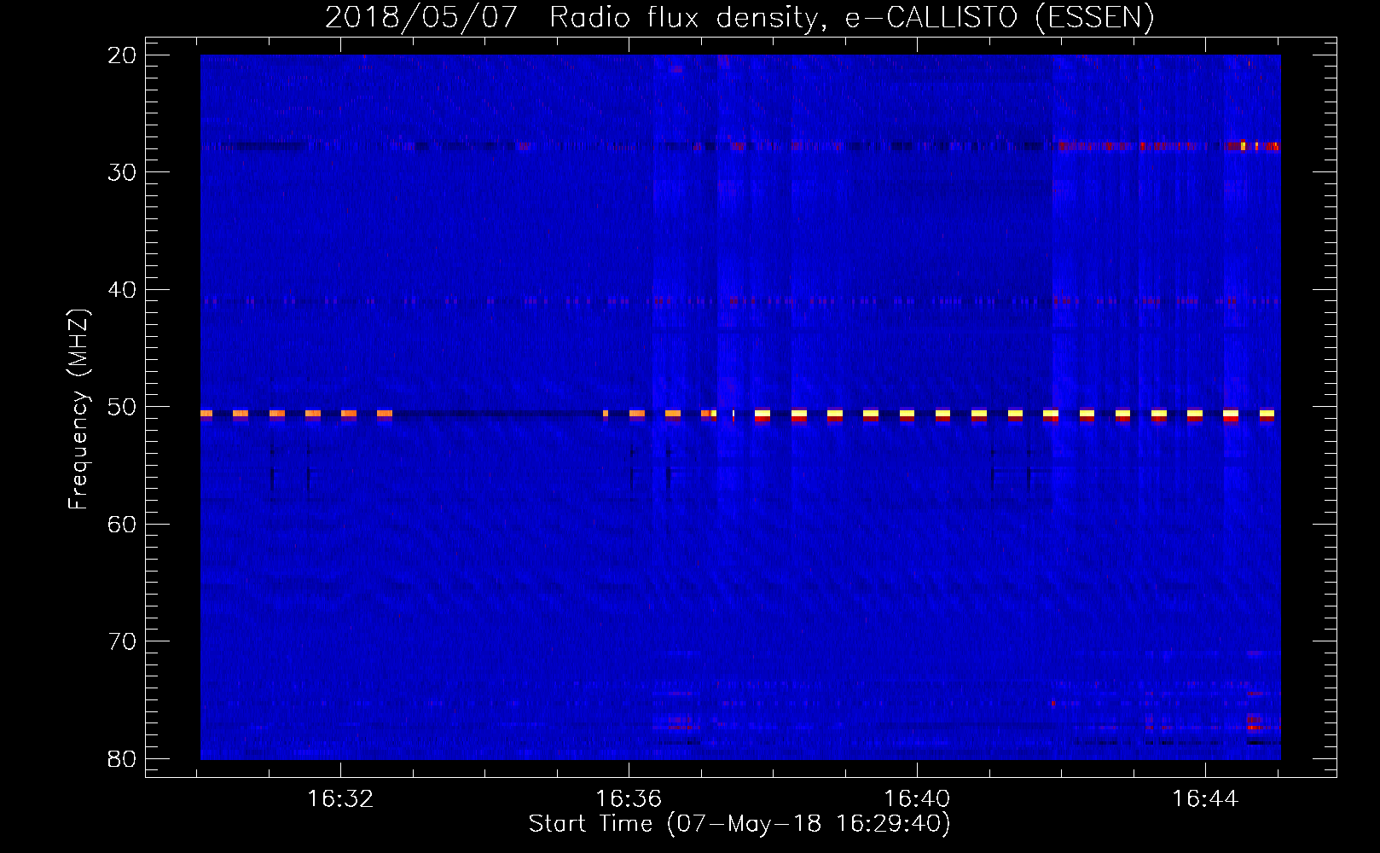
Task: Click the 'Start Time (07-May-18 16:29:40)' label
Action: point(739,824)
